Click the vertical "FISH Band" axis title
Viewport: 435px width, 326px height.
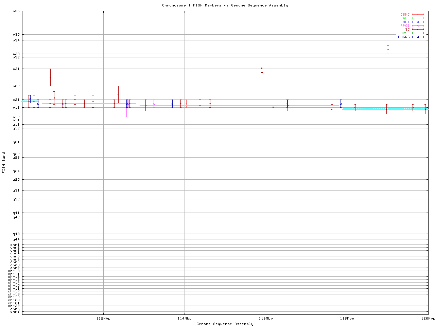(4, 163)
